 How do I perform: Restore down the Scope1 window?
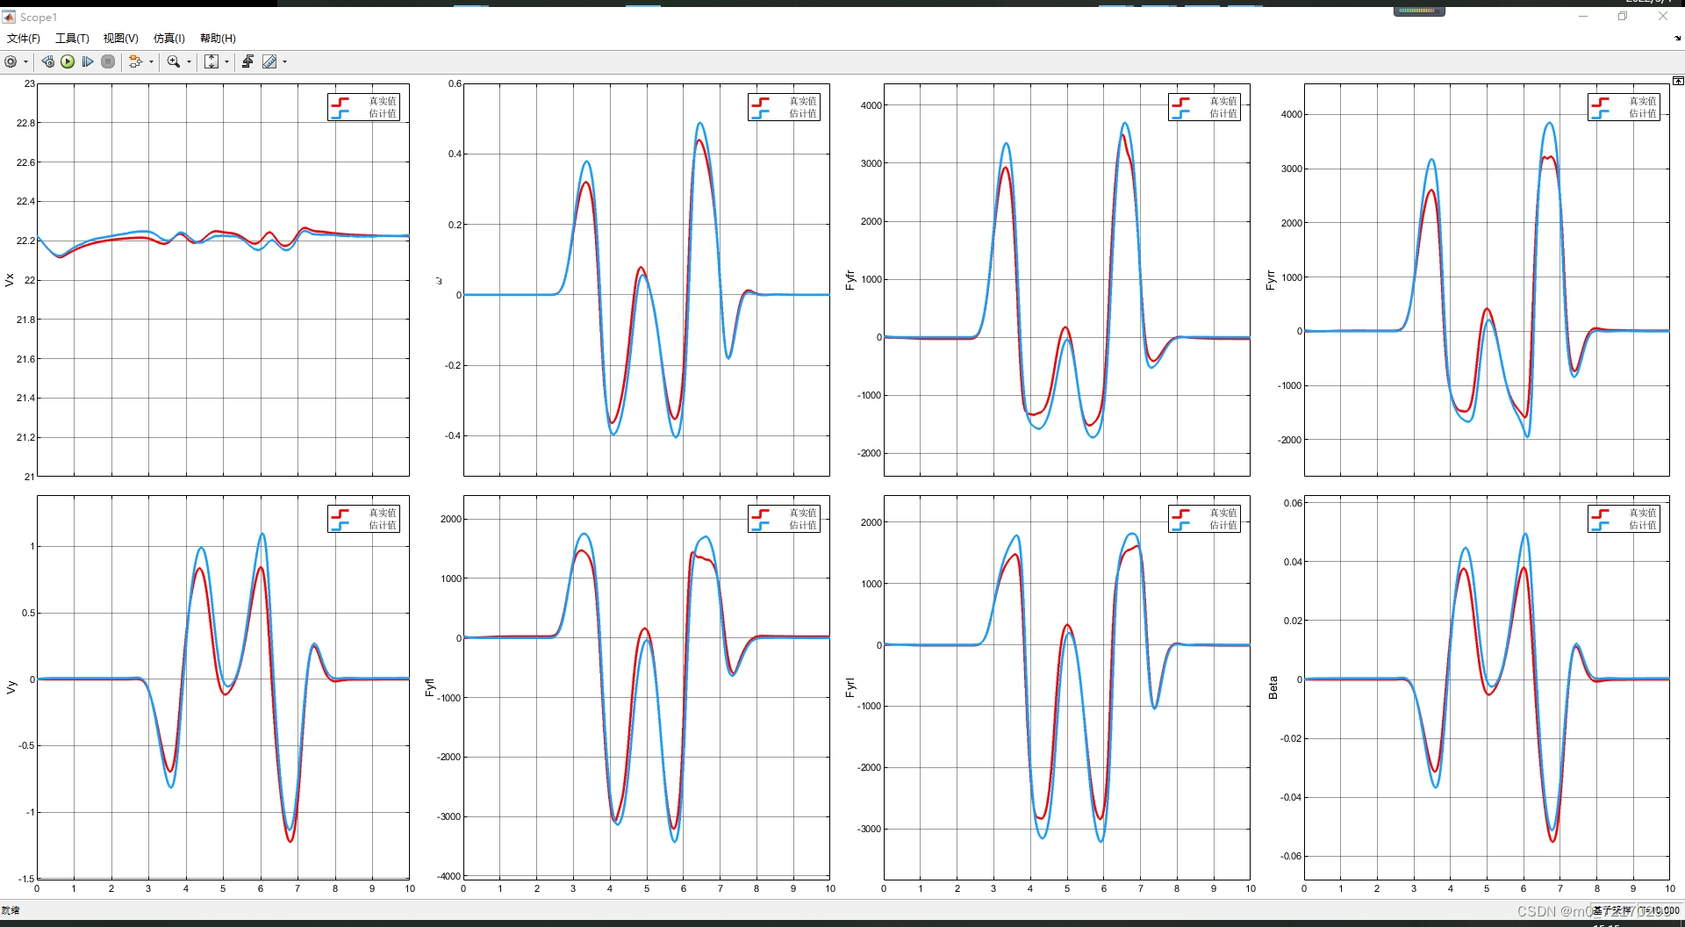point(1623,17)
